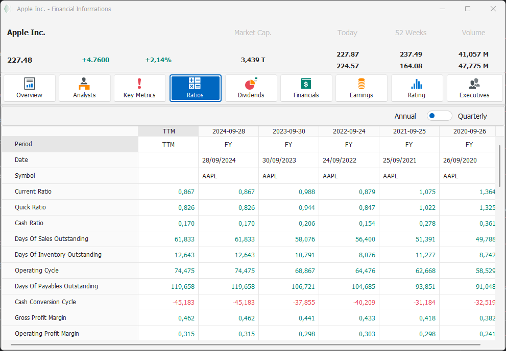Click the Gross Profit Margin value 0,418
This screenshot has height=351, width=506.
(427, 318)
